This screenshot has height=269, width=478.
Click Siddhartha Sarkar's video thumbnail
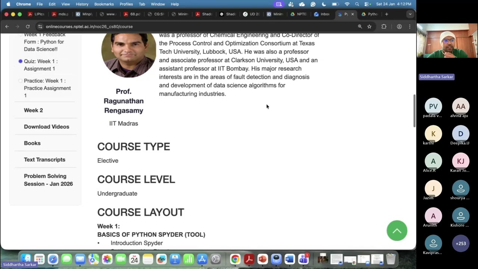coord(447,41)
